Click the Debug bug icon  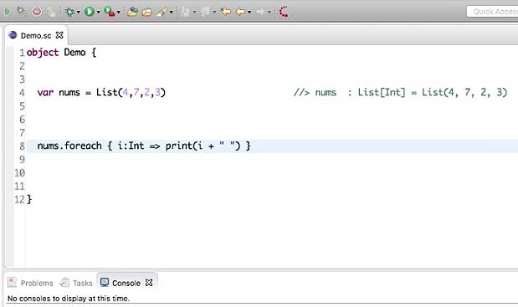(x=69, y=12)
